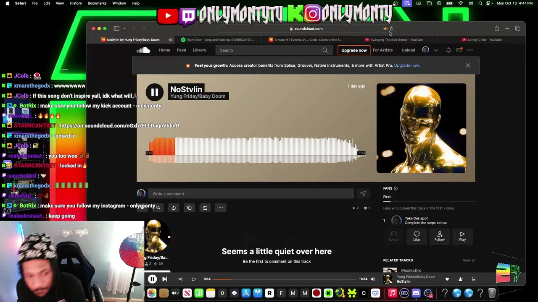Open the Library nav item
Viewport: 538px width, 302px height.
pos(200,50)
